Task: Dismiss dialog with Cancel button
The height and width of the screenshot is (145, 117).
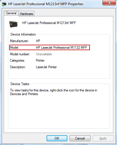Action: point(80,138)
